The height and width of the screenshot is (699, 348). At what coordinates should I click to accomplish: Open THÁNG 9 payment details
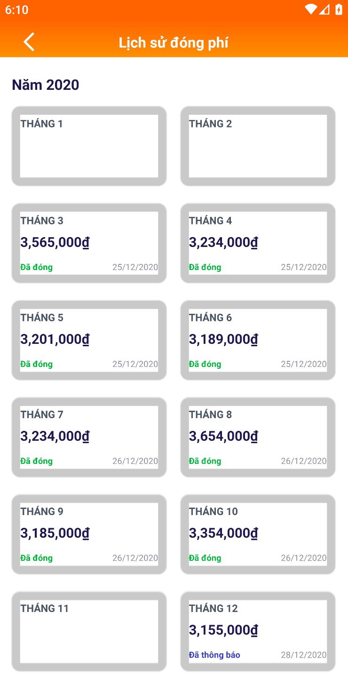(x=89, y=533)
